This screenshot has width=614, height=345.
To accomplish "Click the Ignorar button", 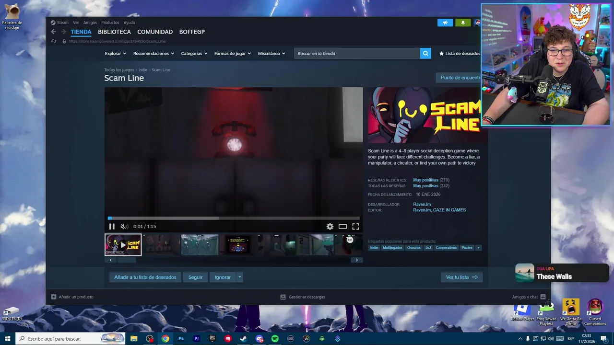I will point(223,277).
